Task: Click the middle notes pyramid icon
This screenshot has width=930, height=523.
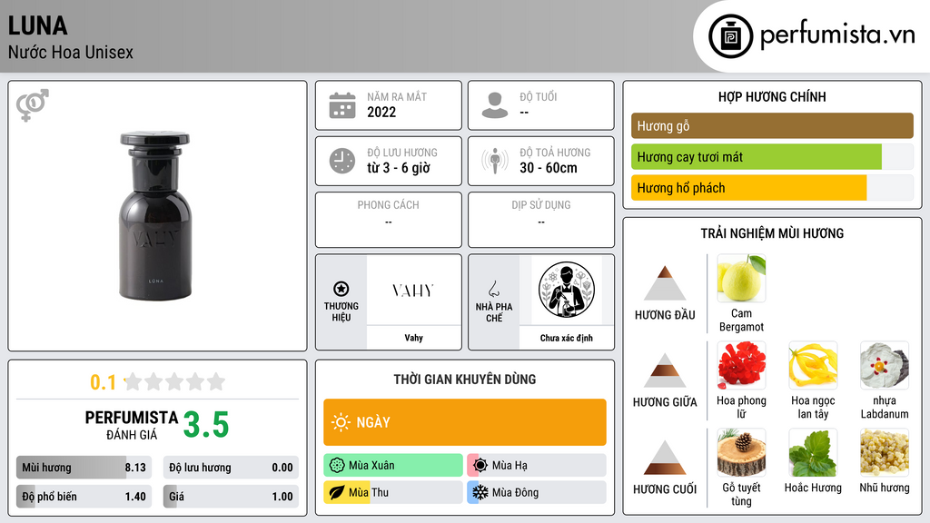Action: (x=665, y=370)
